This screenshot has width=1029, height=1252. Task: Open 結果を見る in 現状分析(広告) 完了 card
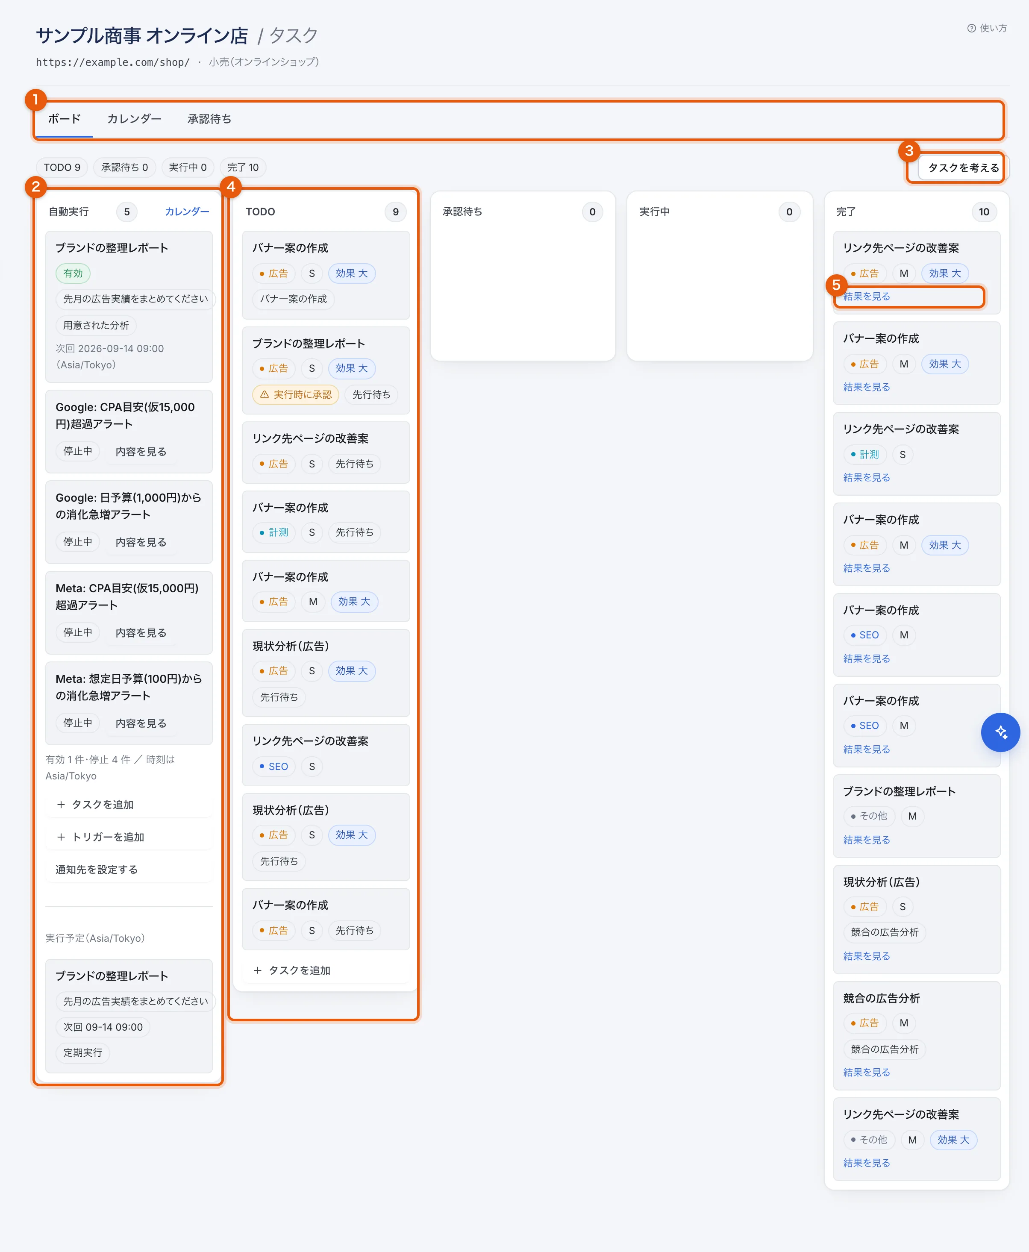click(867, 956)
